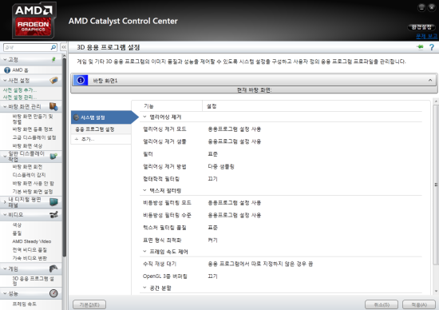
Task: Change the 수직 재생 대기 setting value
Action: 260,264
